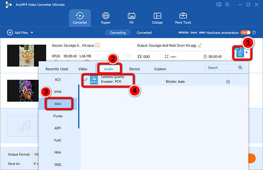The height and width of the screenshot is (170, 263).
Task: Click the output duration clock icon
Action: coord(205,56)
